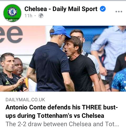Click the 2-2 draw article description
The height and width of the screenshot is (133, 126).
(62, 124)
